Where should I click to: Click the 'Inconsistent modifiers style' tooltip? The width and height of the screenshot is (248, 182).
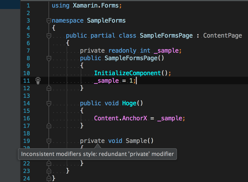click(97, 154)
